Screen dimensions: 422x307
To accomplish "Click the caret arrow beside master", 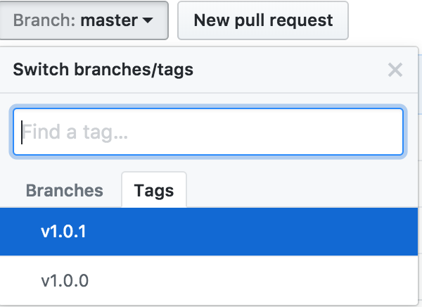I will [148, 20].
